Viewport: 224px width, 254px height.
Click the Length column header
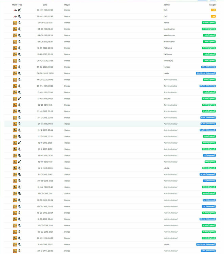coord(212,5)
